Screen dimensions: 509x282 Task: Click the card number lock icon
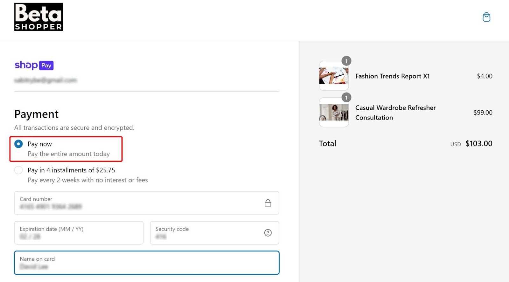(268, 203)
